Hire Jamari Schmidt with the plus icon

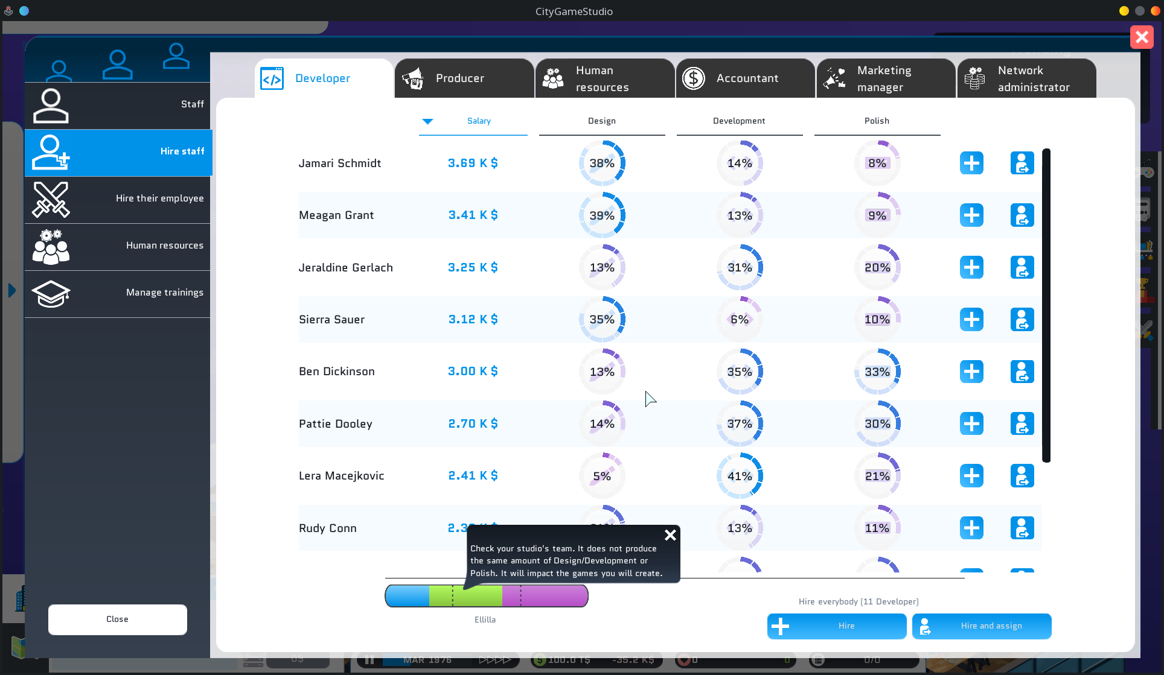point(971,163)
